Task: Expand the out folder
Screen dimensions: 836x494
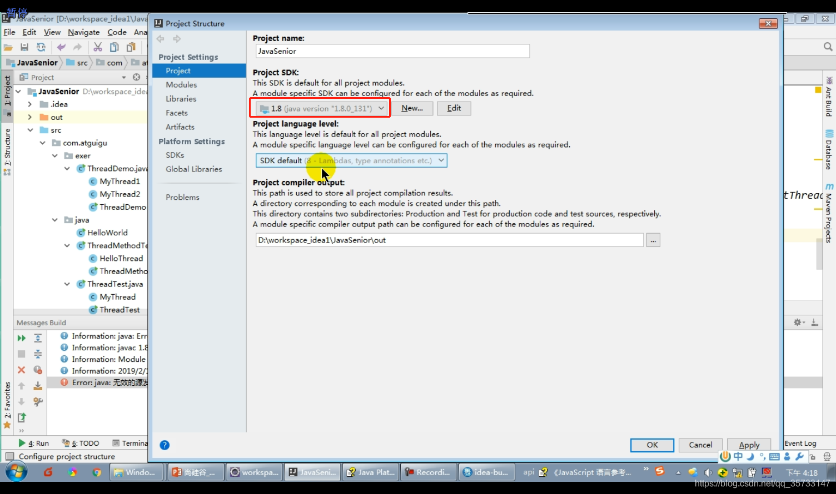Action: tap(30, 117)
